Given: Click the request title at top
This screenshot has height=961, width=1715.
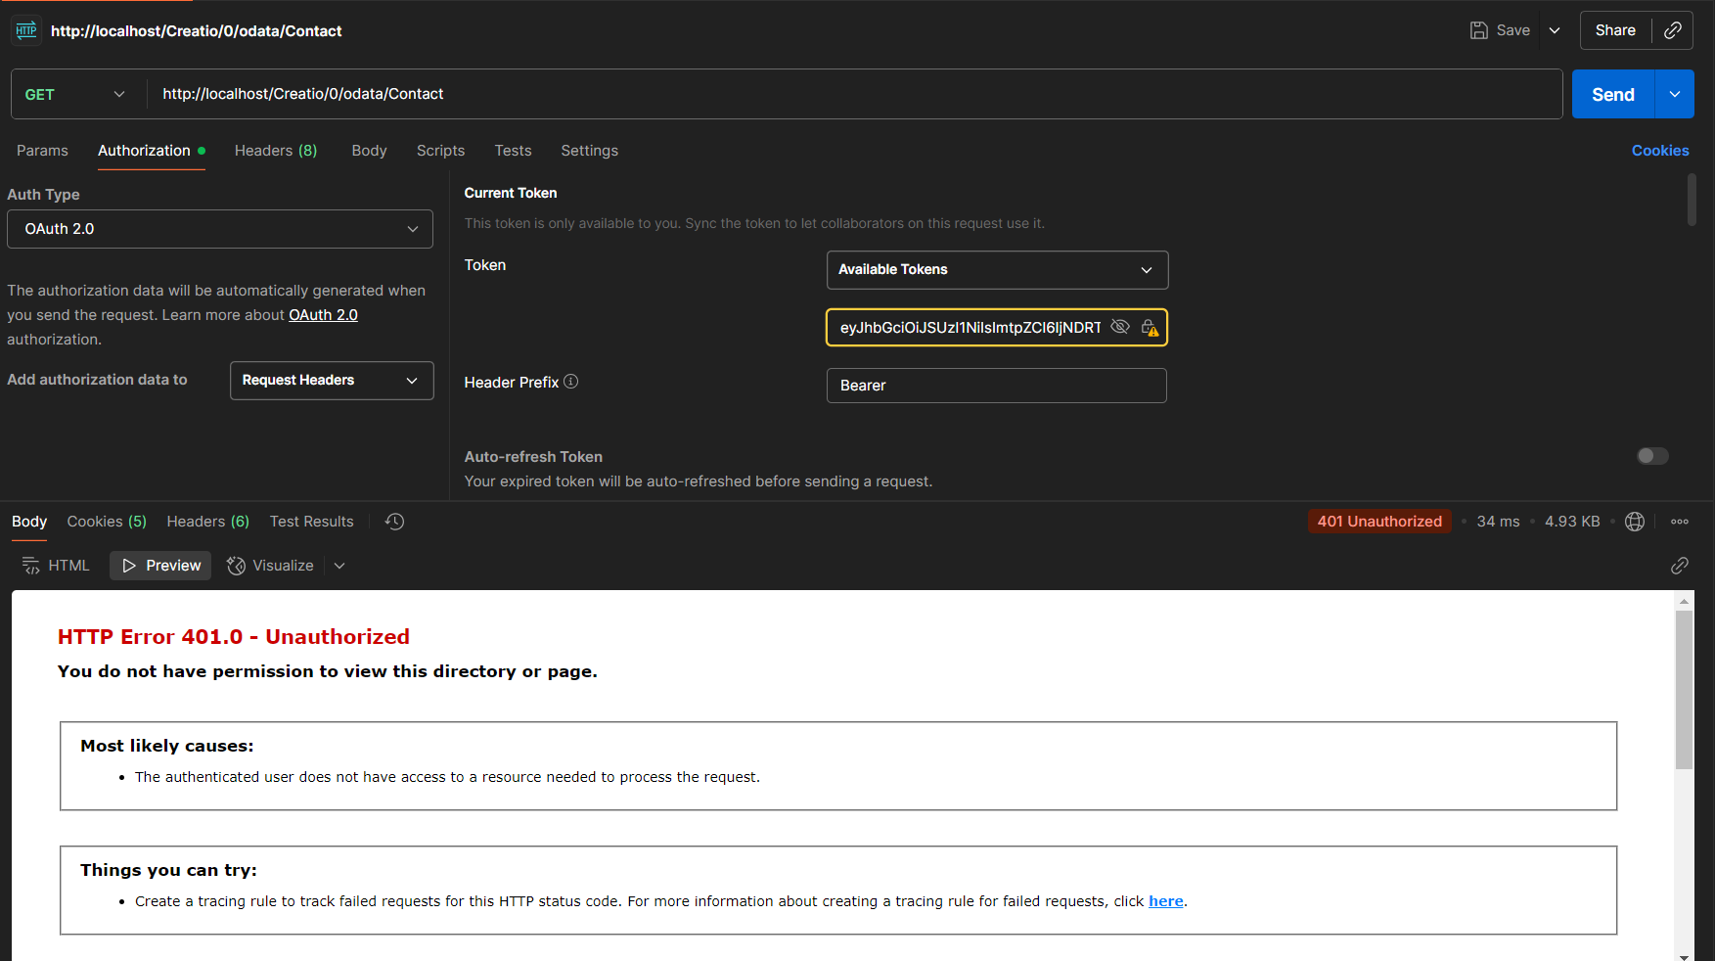Looking at the screenshot, I should pyautogui.click(x=196, y=31).
